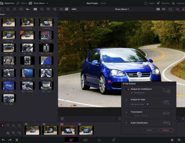This screenshot has height=143, width=185.
Task: Click the import document icon in toolbar
Action: pyautogui.click(x=8, y=9)
